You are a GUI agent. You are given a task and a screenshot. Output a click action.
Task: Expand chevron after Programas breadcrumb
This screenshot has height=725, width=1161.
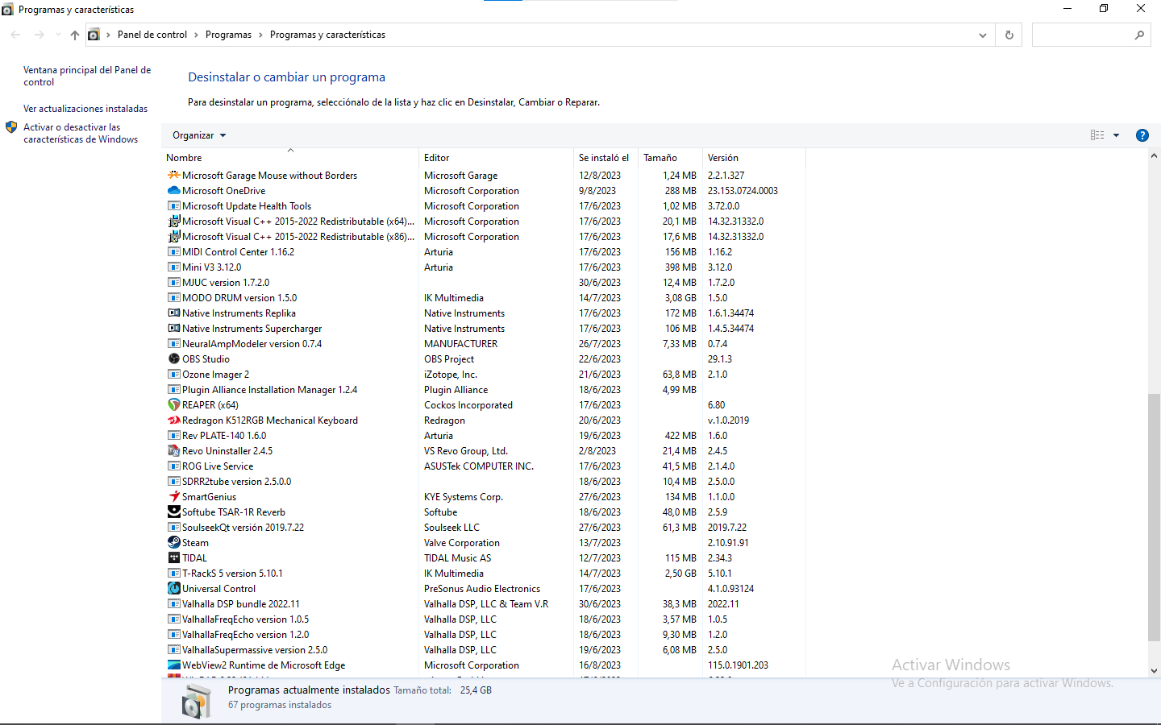click(x=260, y=35)
